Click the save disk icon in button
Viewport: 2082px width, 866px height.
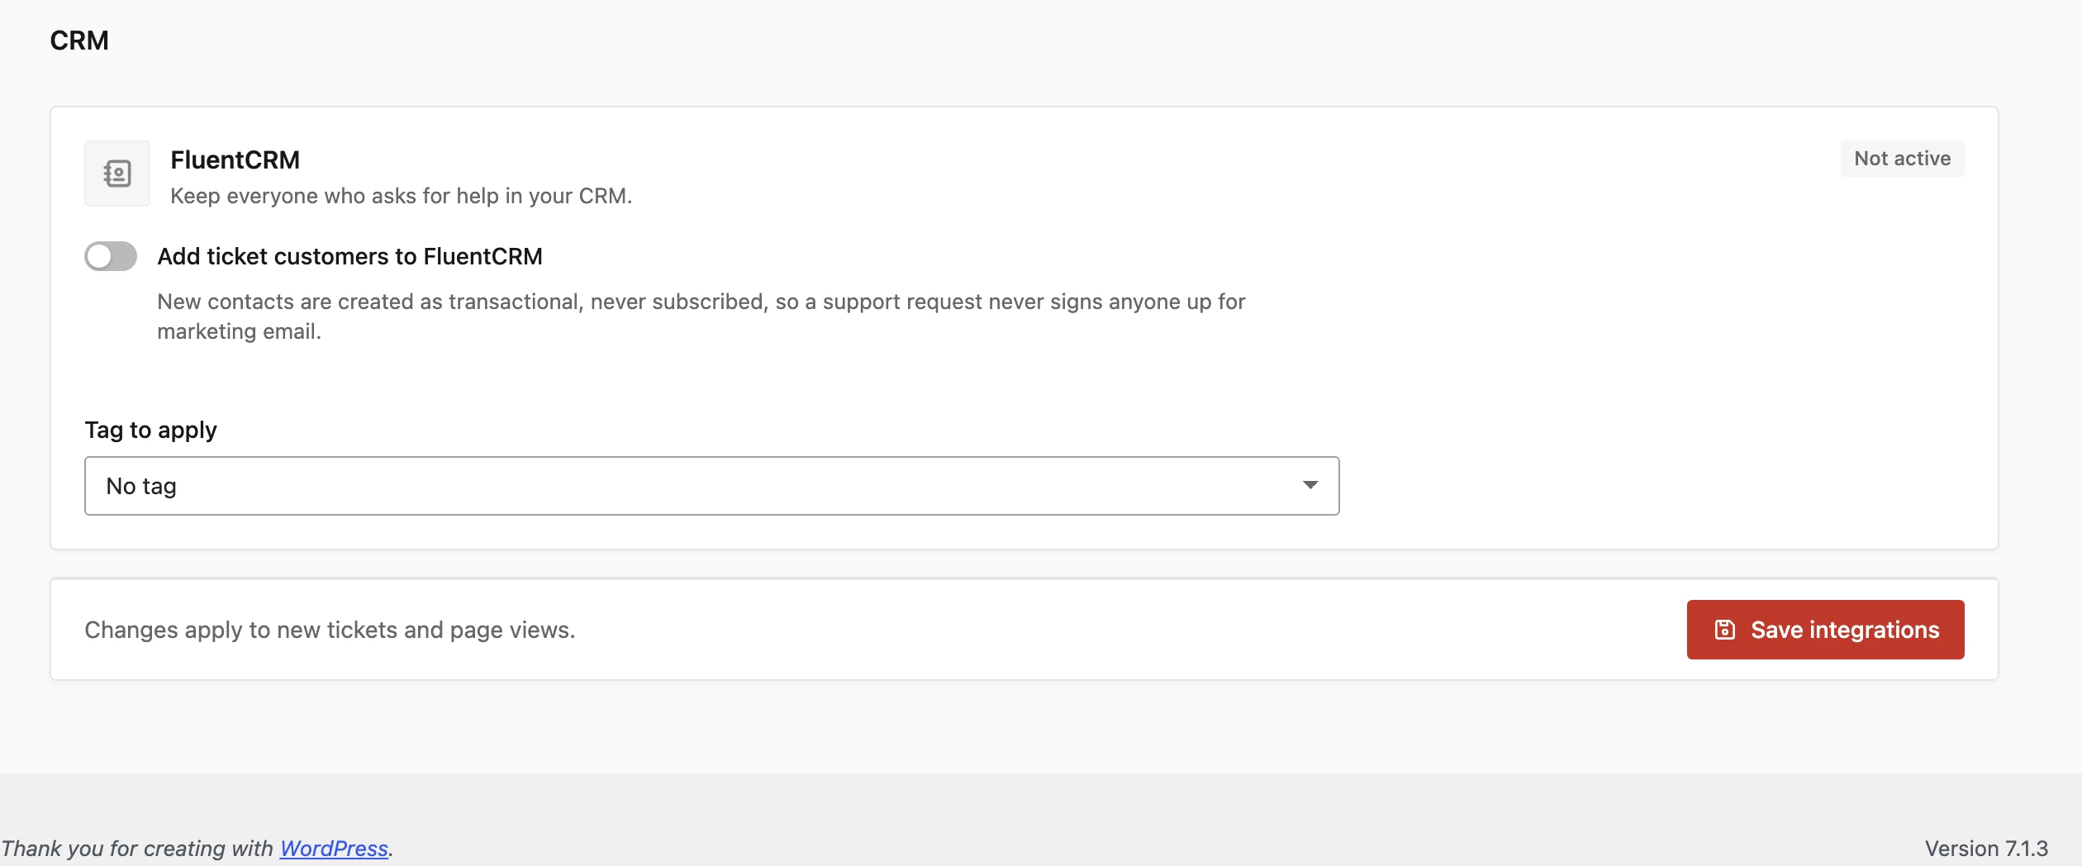[x=1724, y=630]
